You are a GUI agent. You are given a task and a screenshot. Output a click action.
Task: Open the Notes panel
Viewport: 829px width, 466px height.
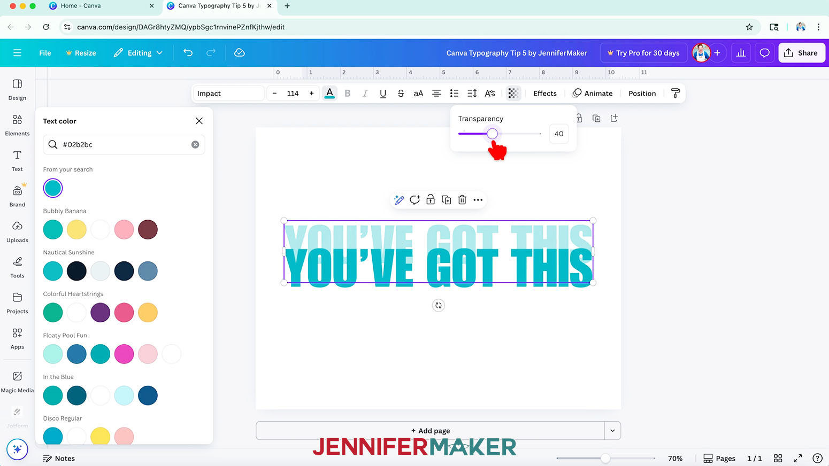[x=59, y=458]
